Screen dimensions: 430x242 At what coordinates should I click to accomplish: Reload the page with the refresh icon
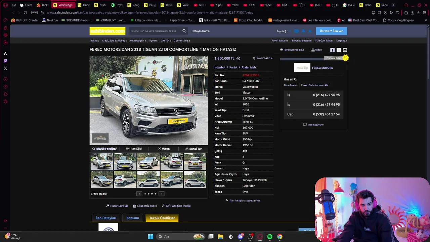coord(25,12)
